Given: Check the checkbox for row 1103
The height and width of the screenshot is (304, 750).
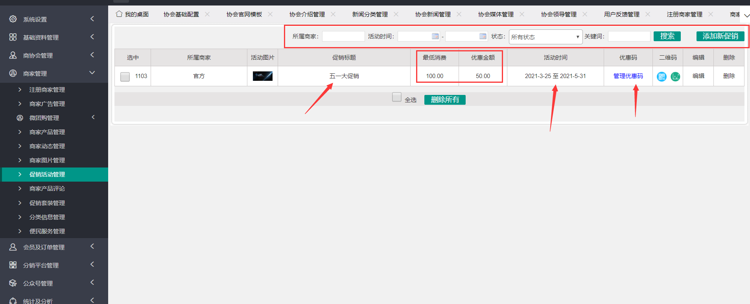Looking at the screenshot, I should pyautogui.click(x=125, y=76).
